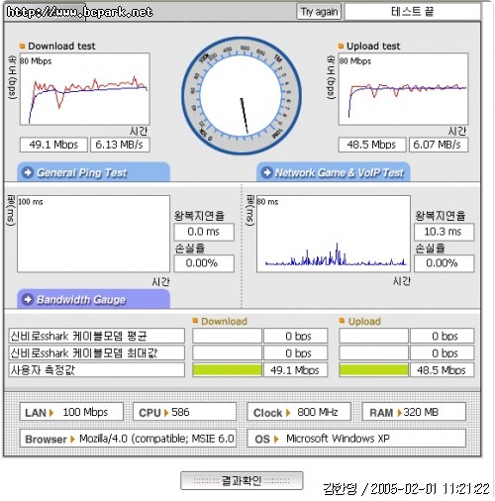Image resolution: width=495 pixels, height=501 pixels.
Task: Click the Download test heading
Action: (61, 46)
